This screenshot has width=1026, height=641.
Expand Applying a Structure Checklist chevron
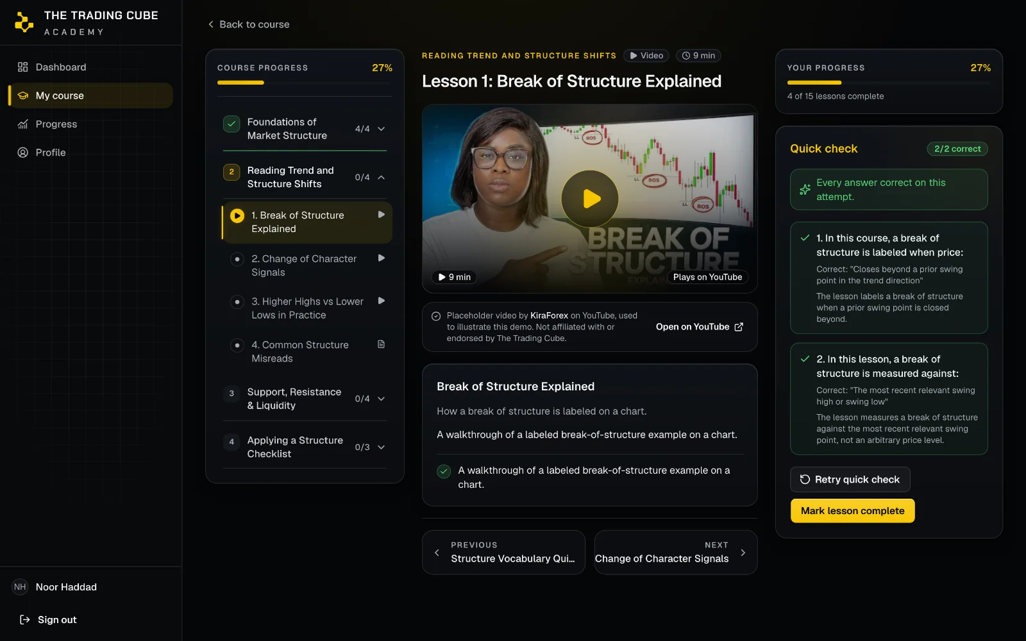382,447
